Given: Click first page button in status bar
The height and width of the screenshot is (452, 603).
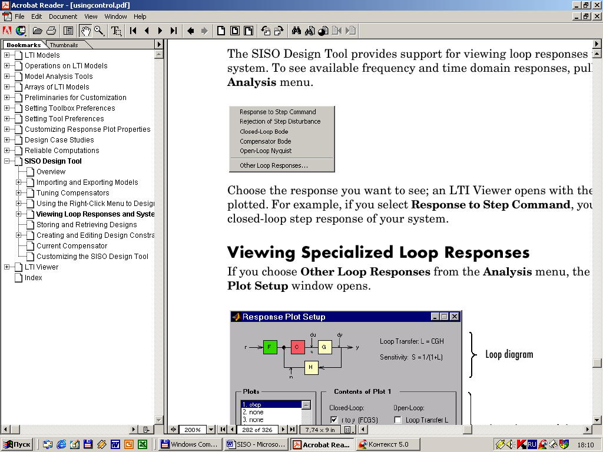Looking at the screenshot, I should [223, 430].
